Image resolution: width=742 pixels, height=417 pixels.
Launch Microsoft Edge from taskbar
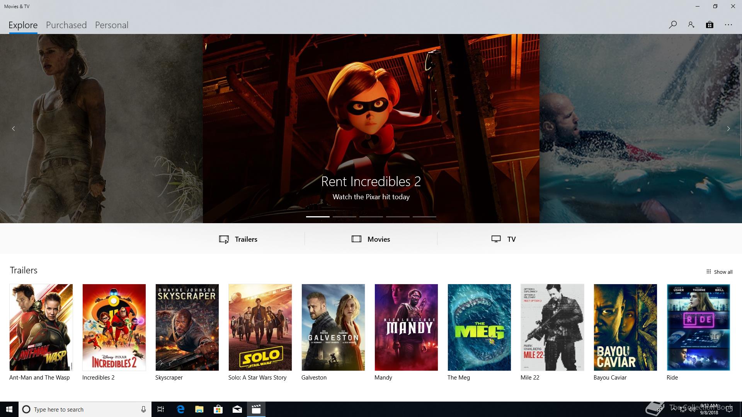tap(180, 409)
